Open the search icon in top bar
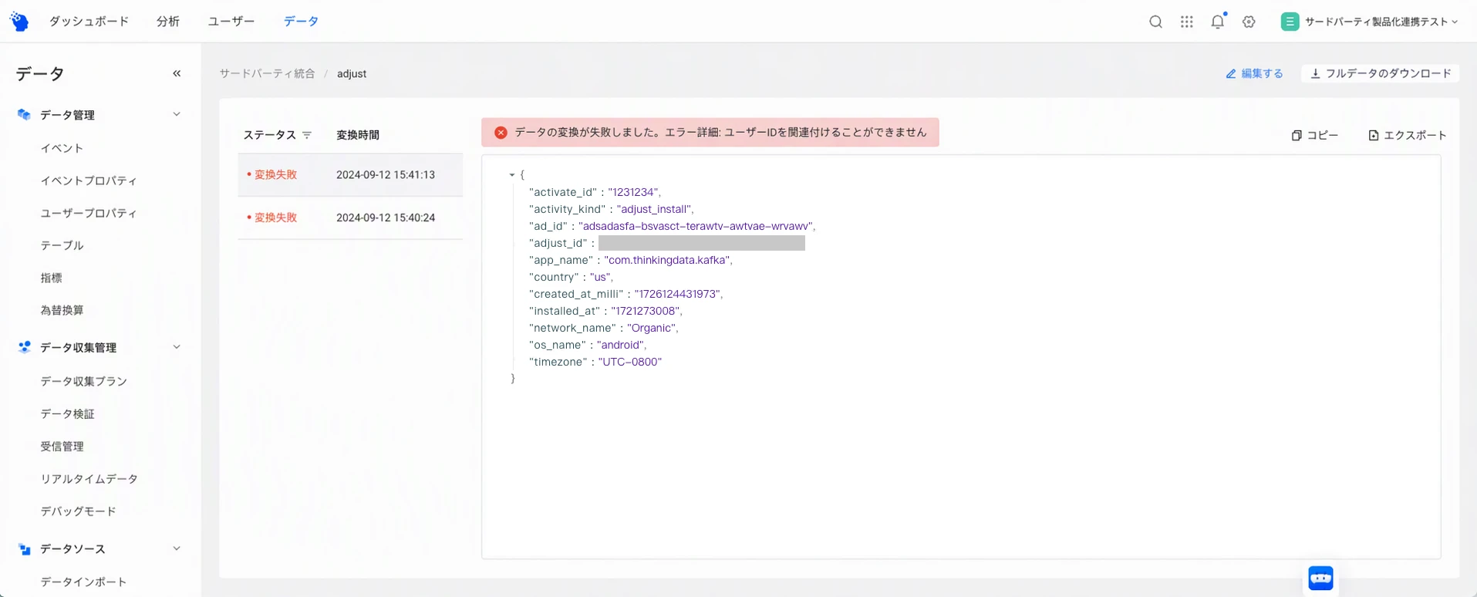This screenshot has height=597, width=1477. pyautogui.click(x=1155, y=22)
